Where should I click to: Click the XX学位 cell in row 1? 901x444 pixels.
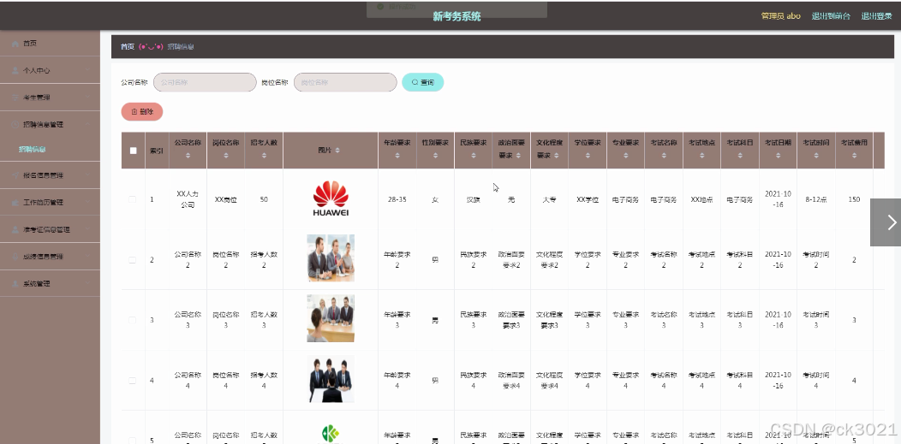tap(588, 199)
